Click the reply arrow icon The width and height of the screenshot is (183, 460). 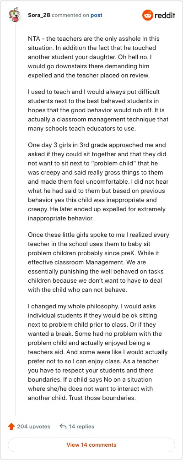[x=63, y=426]
